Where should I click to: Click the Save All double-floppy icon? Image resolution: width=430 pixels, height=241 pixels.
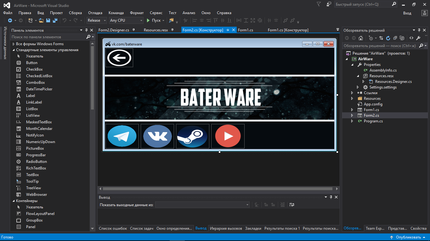tap(55, 20)
